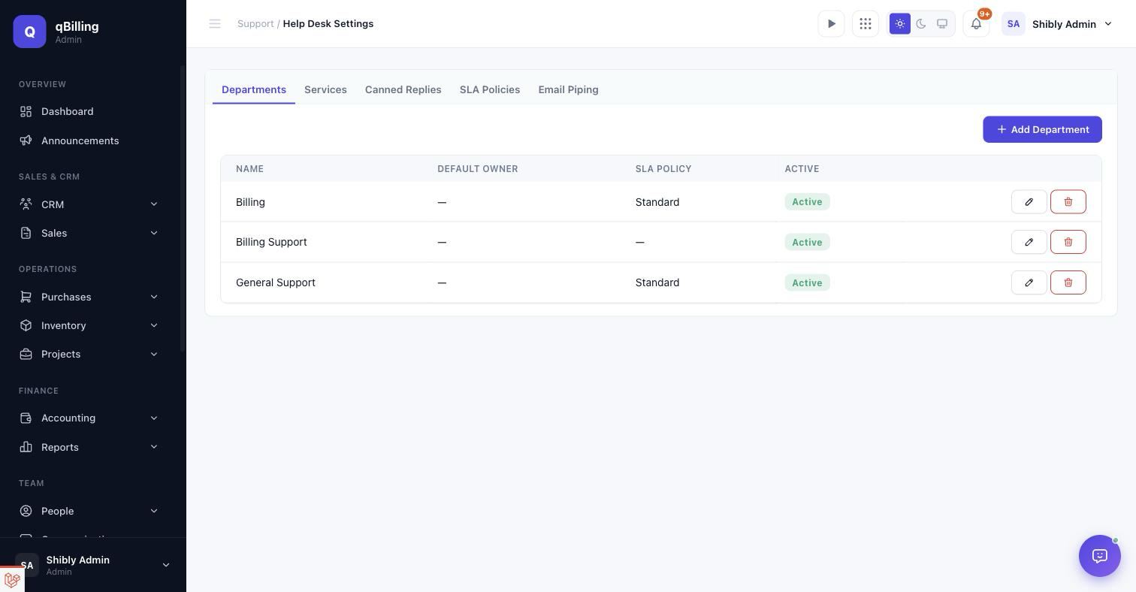Click the play icon in top bar
The height and width of the screenshot is (592, 1136).
[831, 24]
